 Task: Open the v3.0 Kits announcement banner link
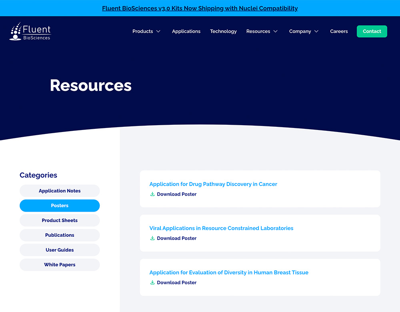pyautogui.click(x=200, y=8)
